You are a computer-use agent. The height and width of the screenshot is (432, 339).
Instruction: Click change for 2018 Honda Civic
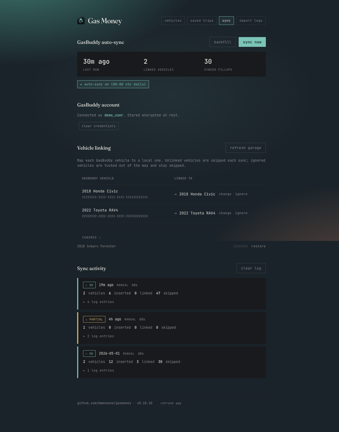click(225, 194)
